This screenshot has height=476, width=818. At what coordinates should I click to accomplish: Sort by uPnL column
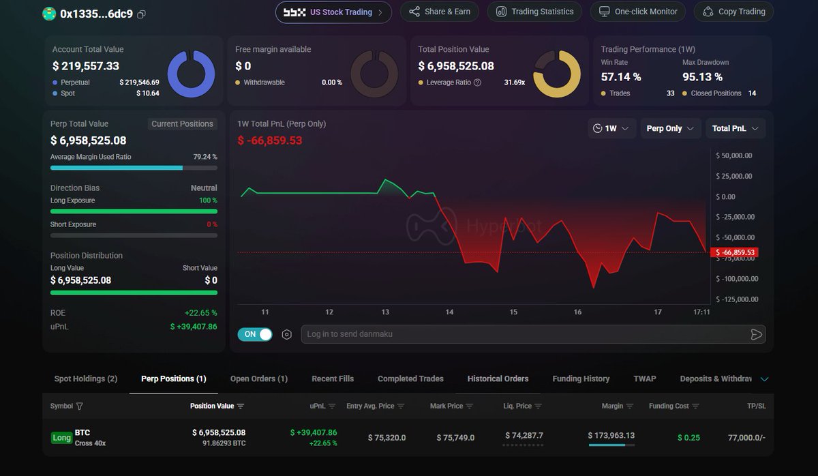[x=322, y=406]
